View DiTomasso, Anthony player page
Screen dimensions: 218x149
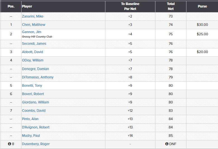[x=38, y=77]
